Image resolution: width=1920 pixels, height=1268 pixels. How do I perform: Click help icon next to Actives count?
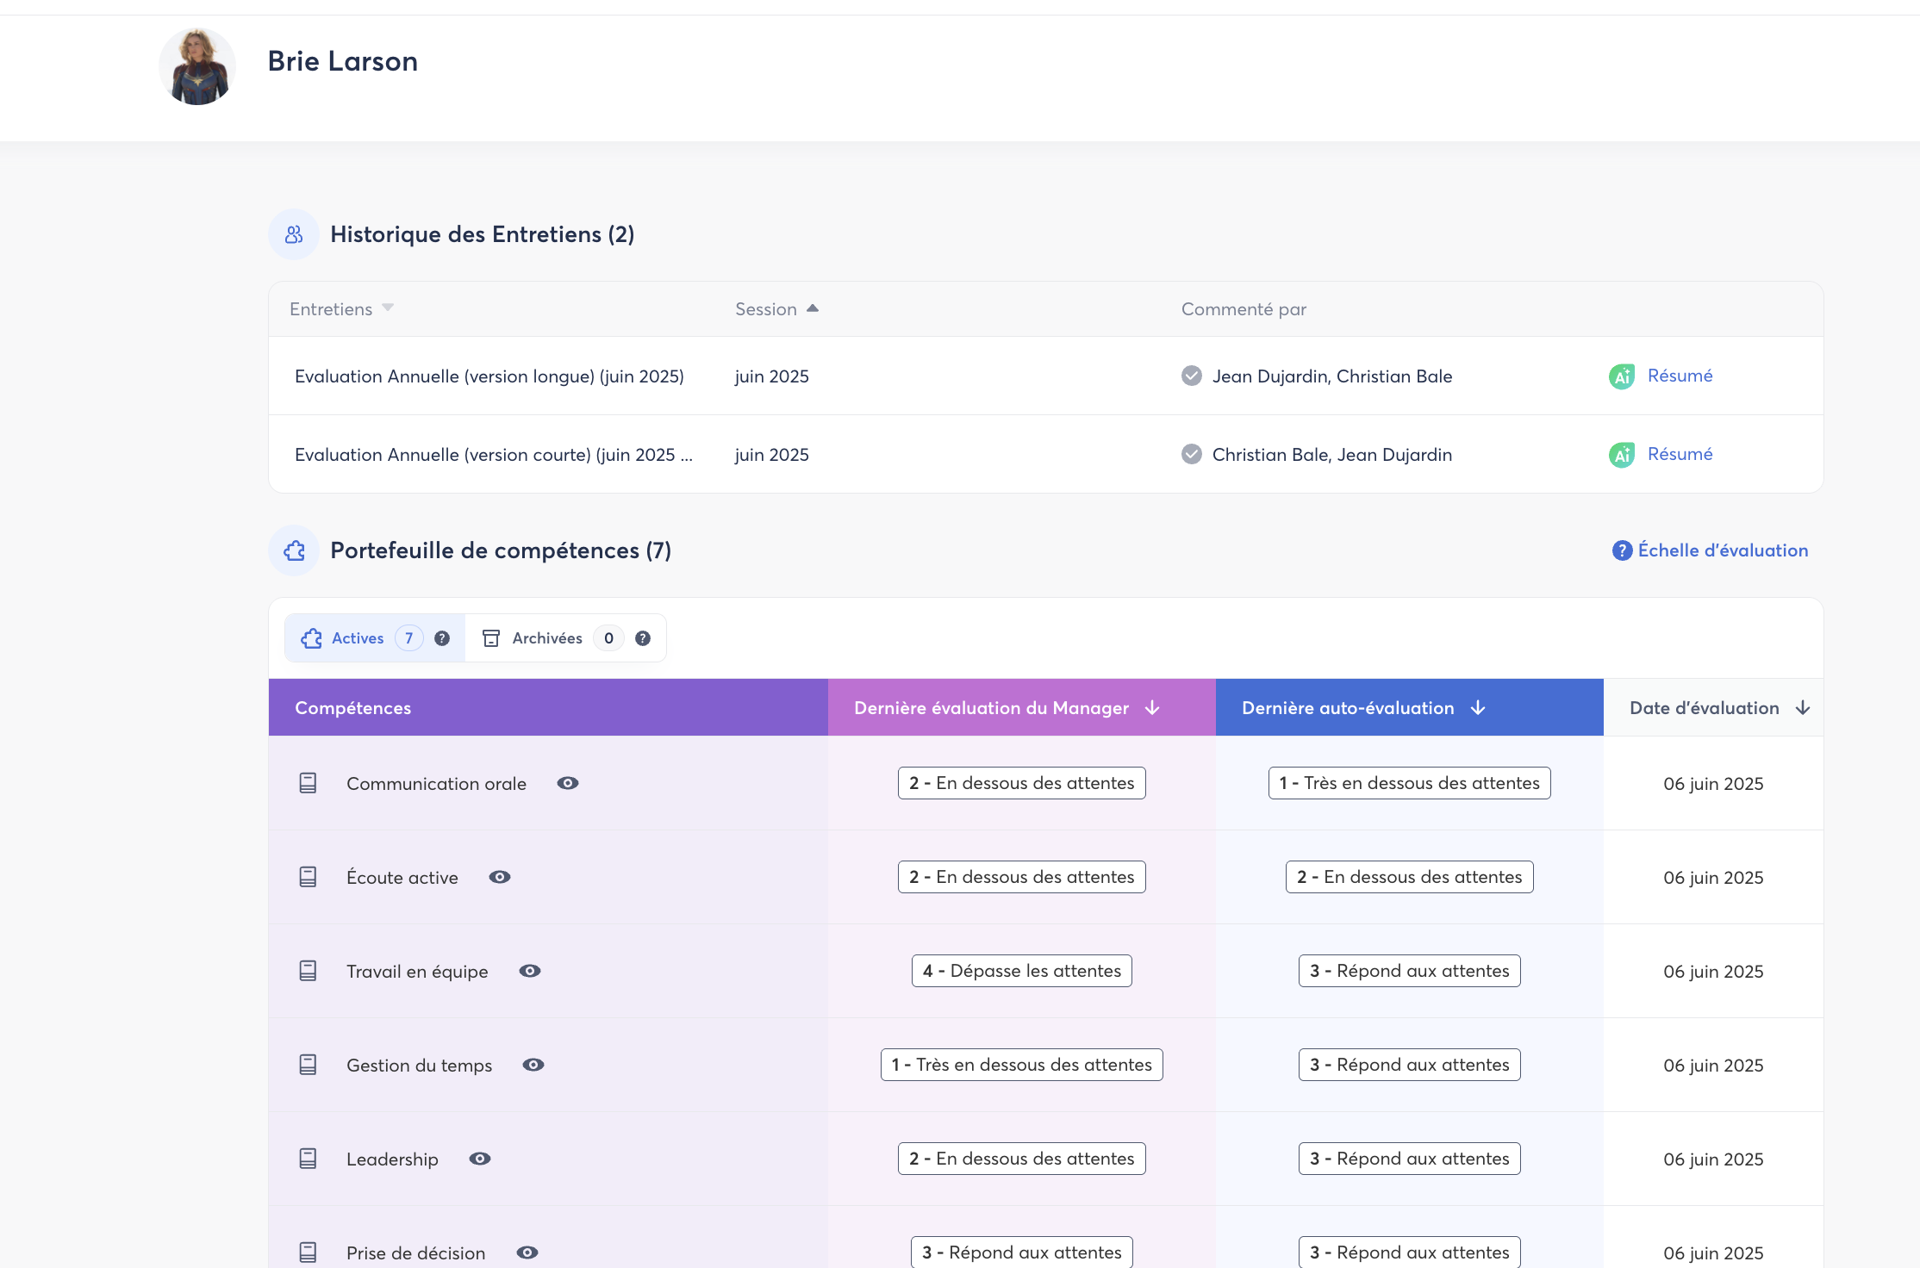(x=442, y=638)
